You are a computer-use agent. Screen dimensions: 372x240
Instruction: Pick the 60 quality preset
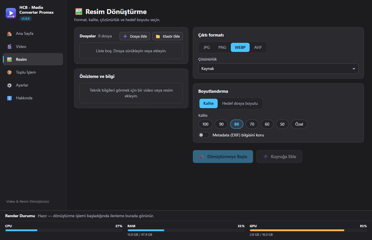[267, 124]
